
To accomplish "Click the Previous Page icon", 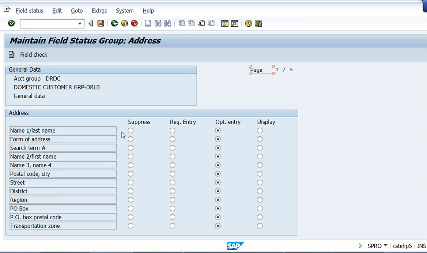I will click(x=192, y=23).
